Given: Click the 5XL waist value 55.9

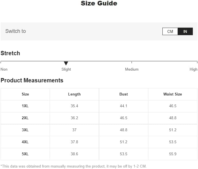Looking at the screenshot, I should (x=173, y=154).
